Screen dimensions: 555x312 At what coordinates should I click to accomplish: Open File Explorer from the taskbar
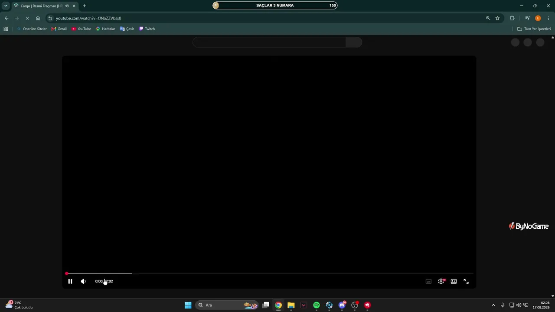[x=291, y=305]
